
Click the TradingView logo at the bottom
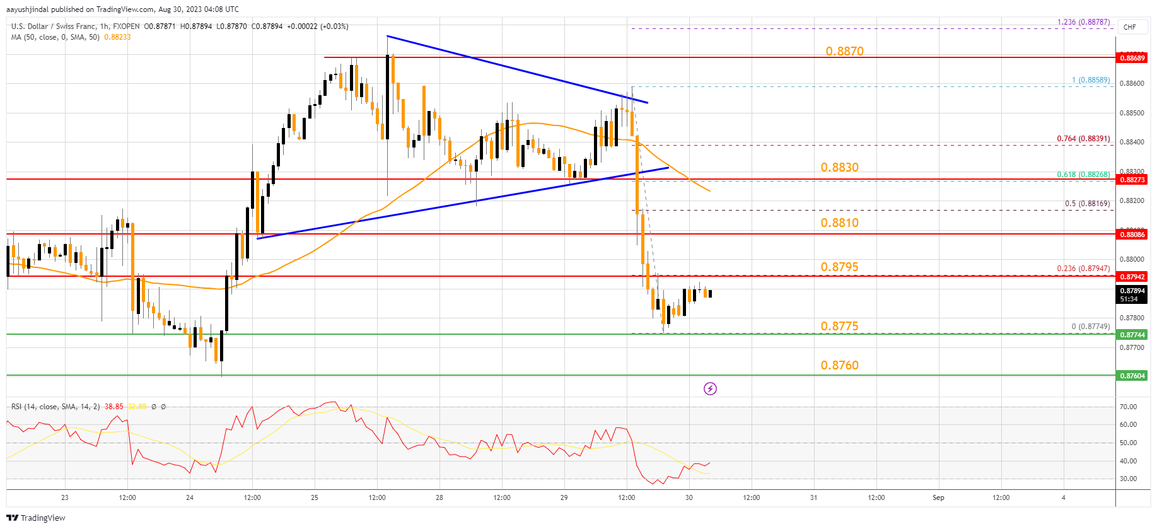[x=36, y=518]
